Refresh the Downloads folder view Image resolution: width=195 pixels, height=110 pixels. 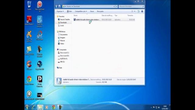pyautogui.click(x=116, y=6)
